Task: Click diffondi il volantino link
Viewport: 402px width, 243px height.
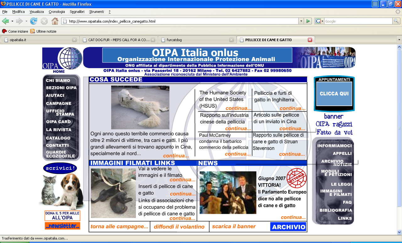Action: pyautogui.click(x=179, y=227)
